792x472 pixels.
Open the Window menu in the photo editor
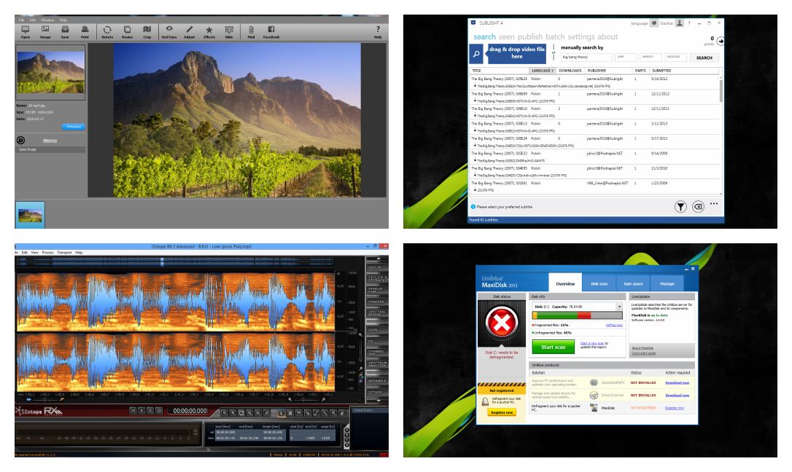47,20
